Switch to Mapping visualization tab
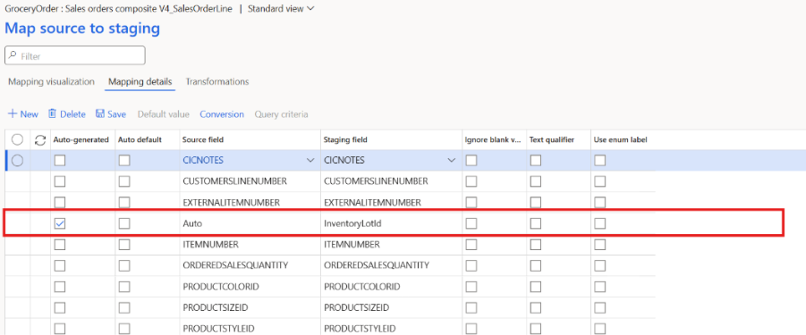This screenshot has height=335, width=806. [x=51, y=81]
